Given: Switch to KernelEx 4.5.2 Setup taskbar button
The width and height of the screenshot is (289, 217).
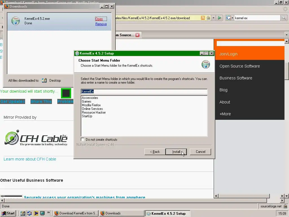Looking at the screenshot, I should [x=168, y=214].
